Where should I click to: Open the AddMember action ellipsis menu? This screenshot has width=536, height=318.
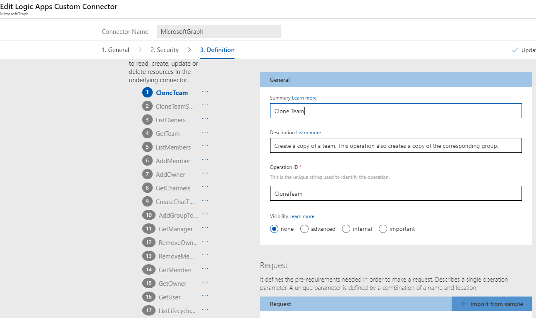205,160
